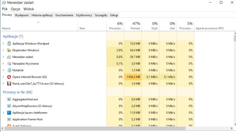Sort by the 0% Sieć column
The width and height of the screenshot is (236, 132).
(x=168, y=26)
